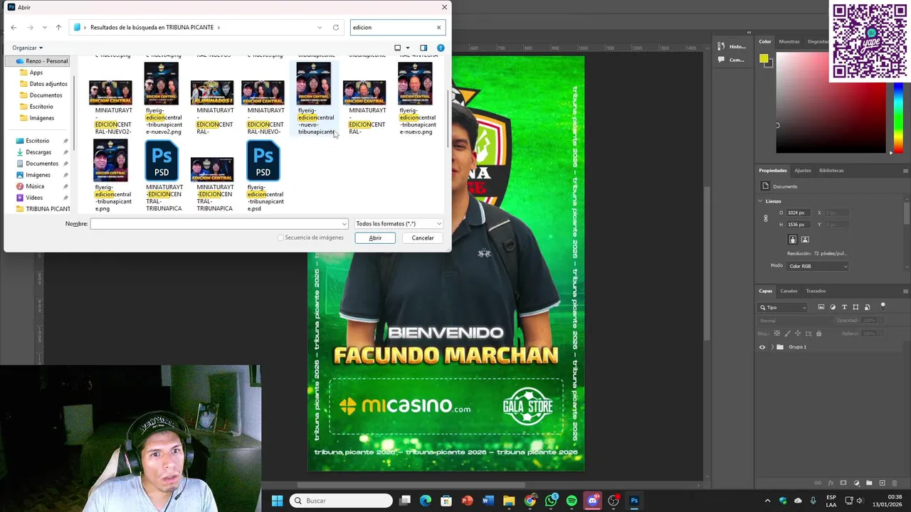Lock image pixels brush icon
Viewport: 911px width, 512px height.
pyautogui.click(x=787, y=334)
